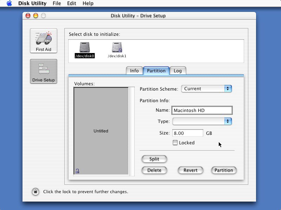
Task: Open the Edit menu
Action: (71, 3)
